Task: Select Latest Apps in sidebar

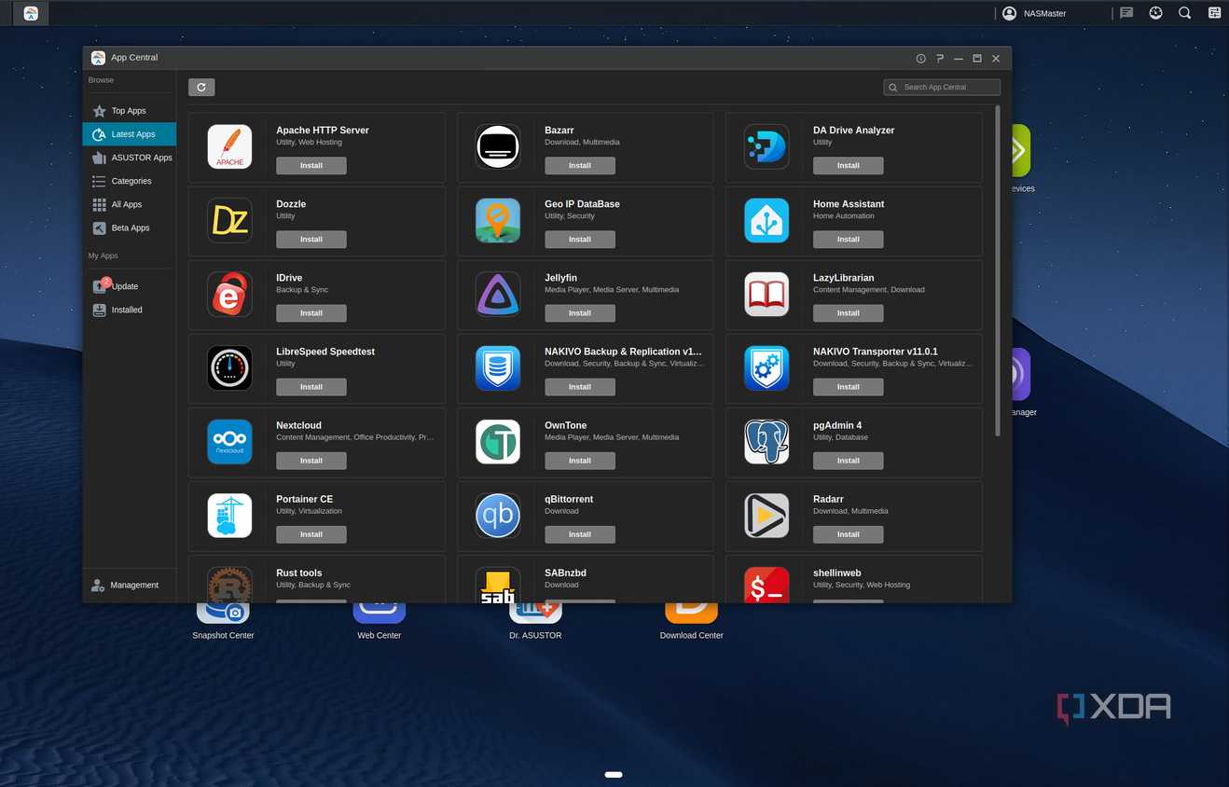Action: point(129,134)
